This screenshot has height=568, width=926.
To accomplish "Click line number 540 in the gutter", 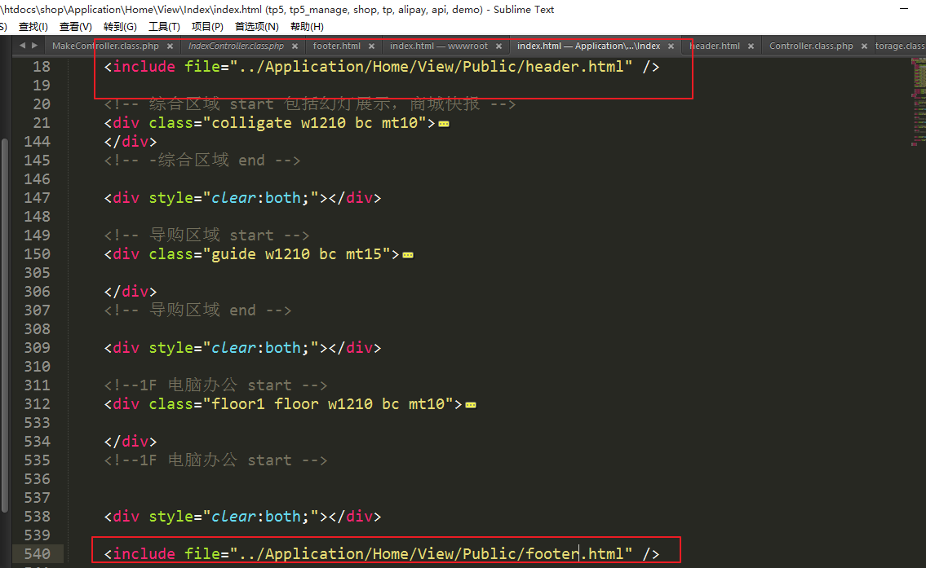I will pos(36,554).
